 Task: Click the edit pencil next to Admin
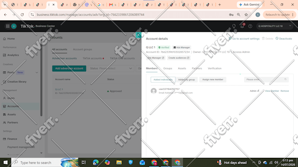click(x=258, y=91)
